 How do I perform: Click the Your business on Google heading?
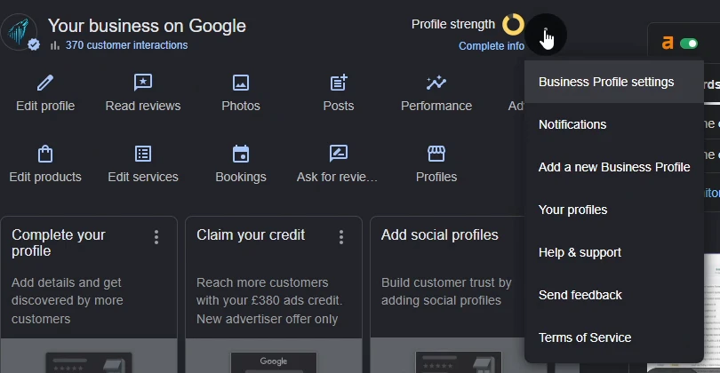pyautogui.click(x=147, y=26)
